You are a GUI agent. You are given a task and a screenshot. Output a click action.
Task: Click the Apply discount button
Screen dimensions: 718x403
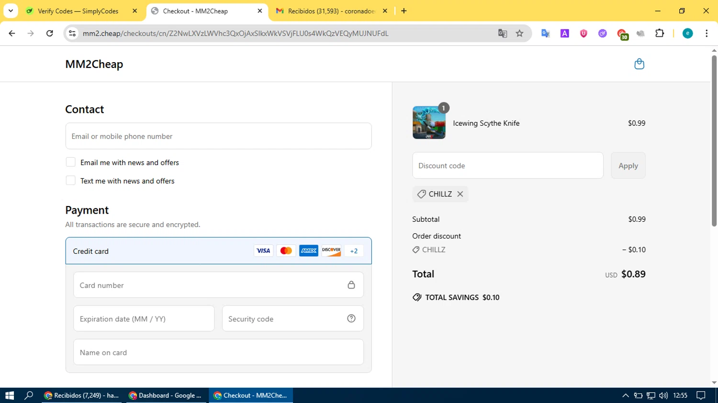click(x=628, y=165)
